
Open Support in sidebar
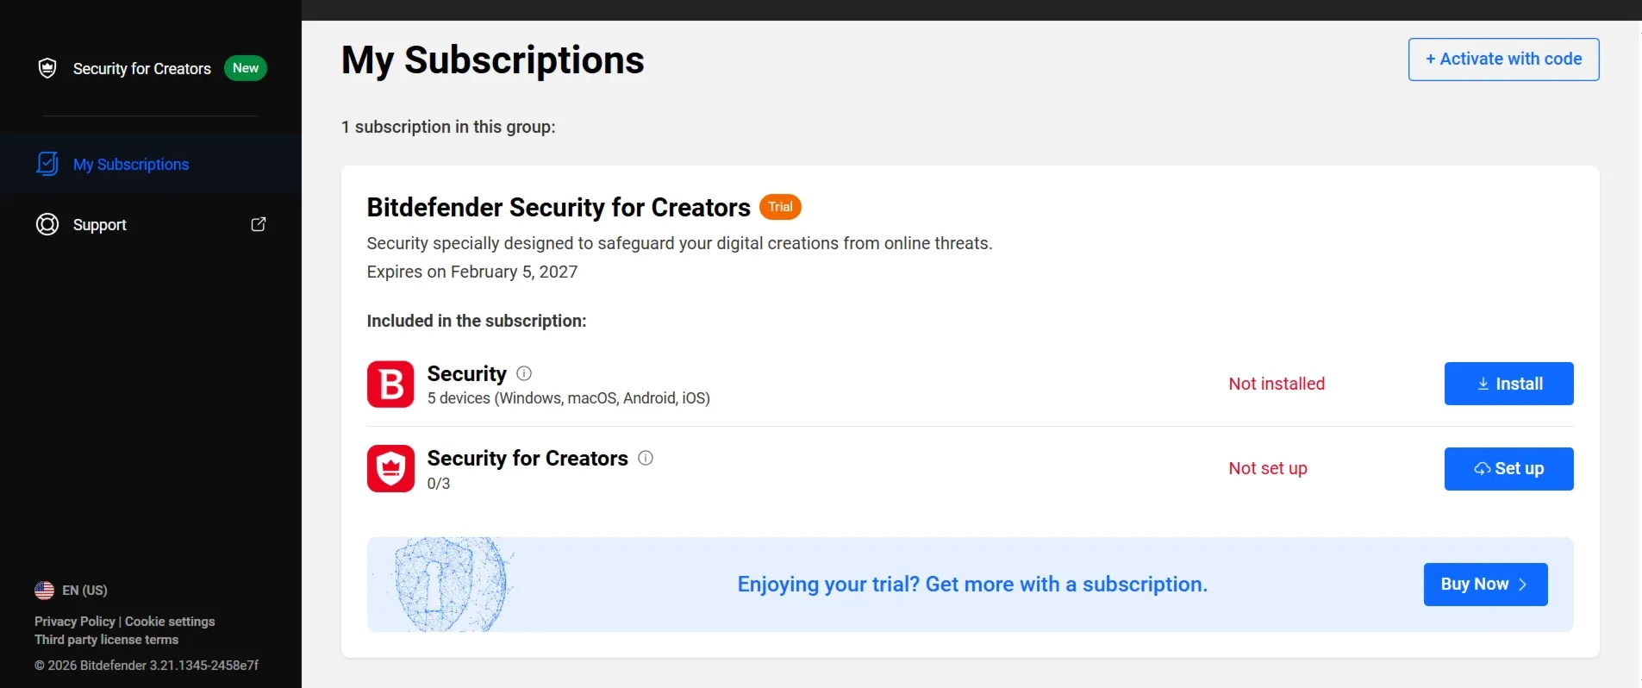[151, 224]
